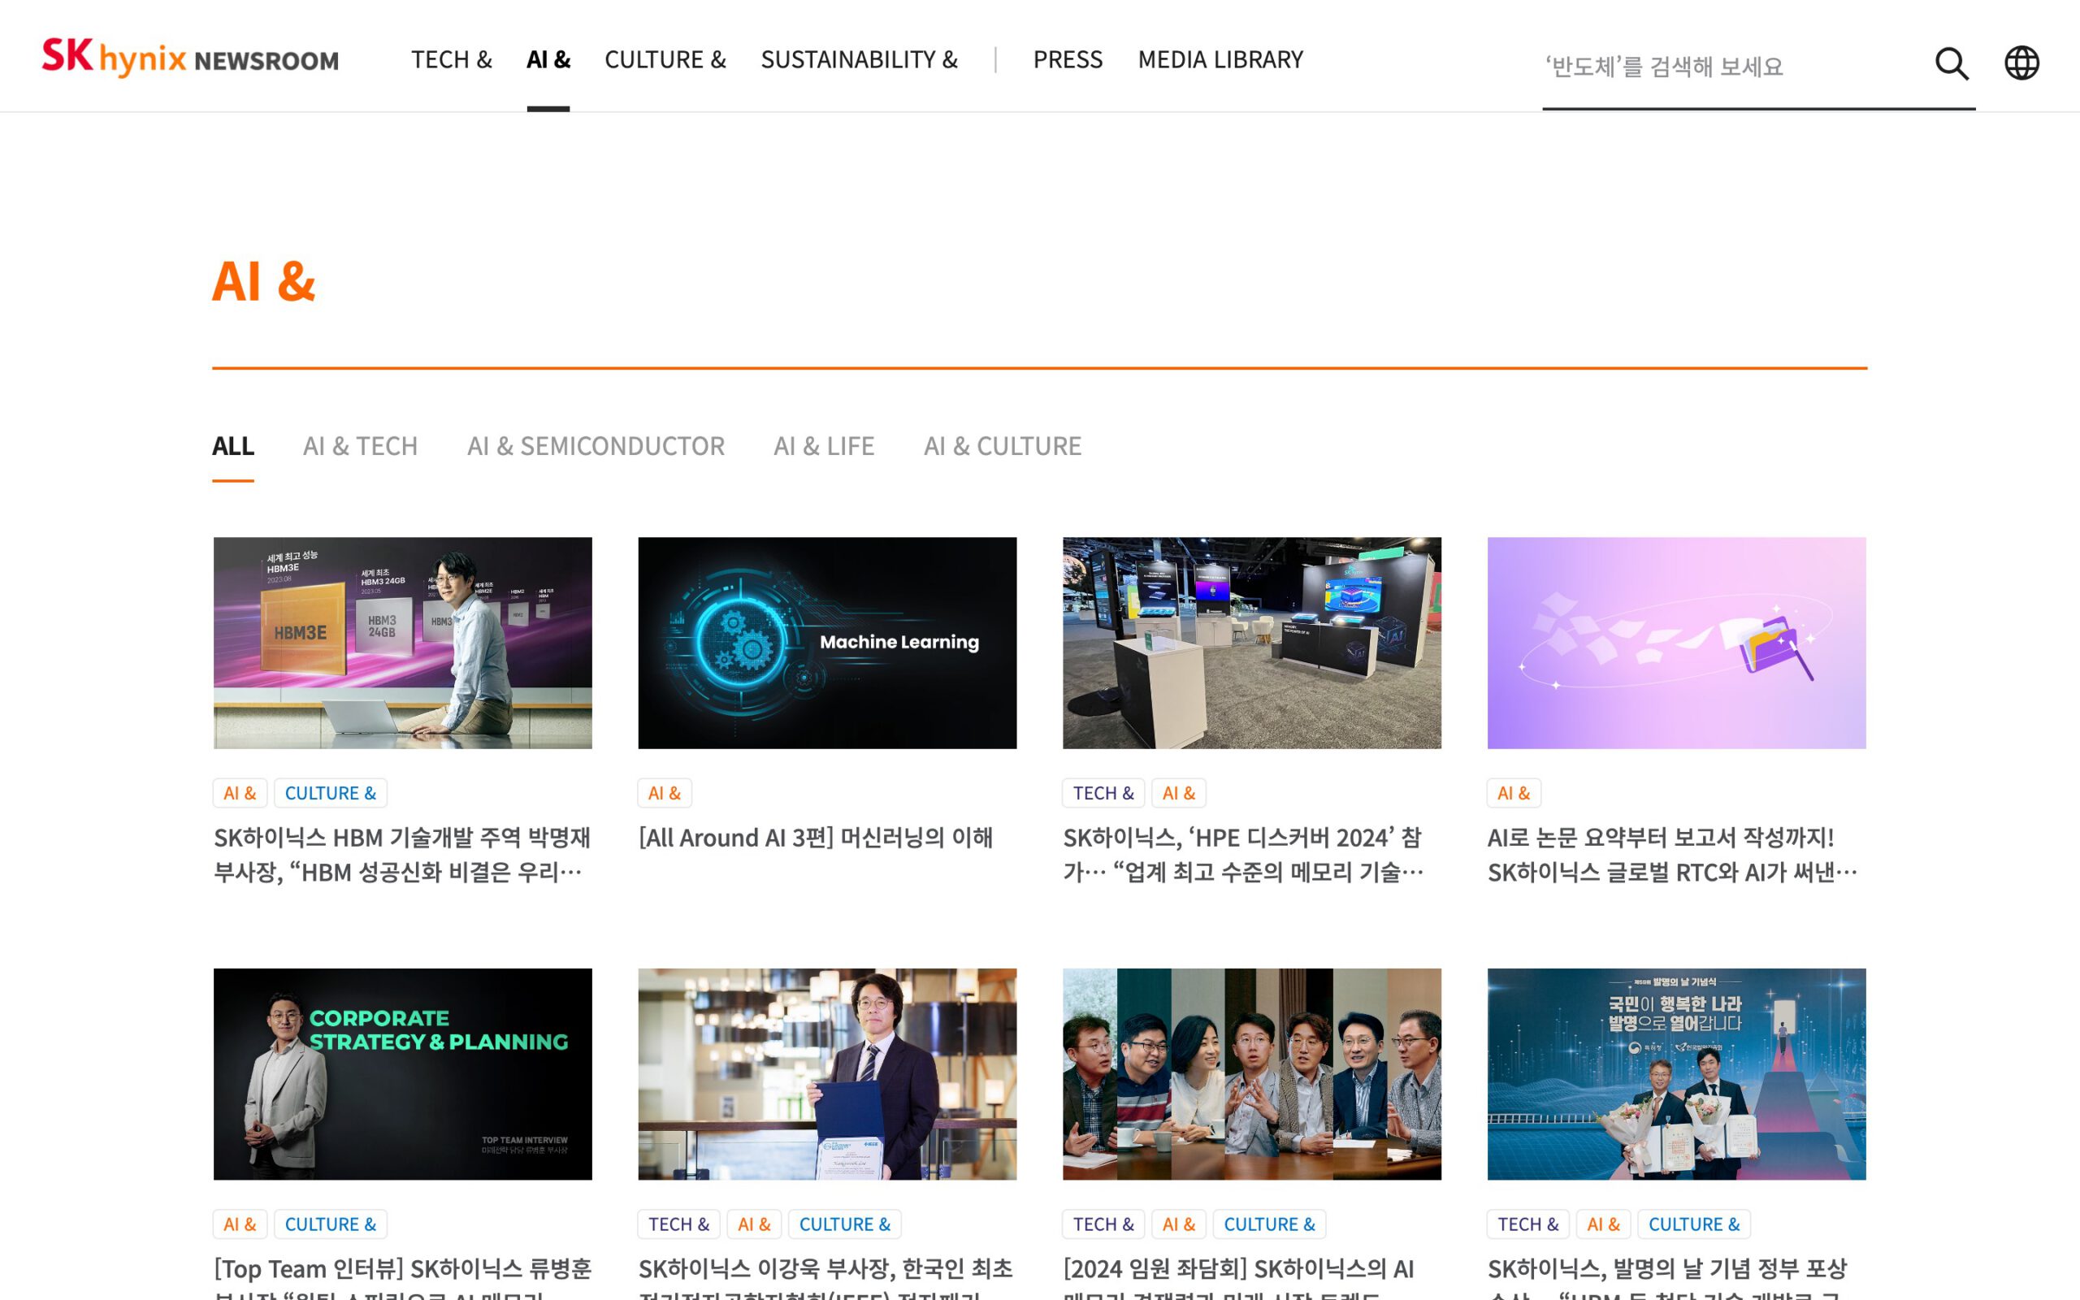Click CULTURE & tag under HBM3E article
Image resolution: width=2080 pixels, height=1300 pixels.
click(x=330, y=793)
